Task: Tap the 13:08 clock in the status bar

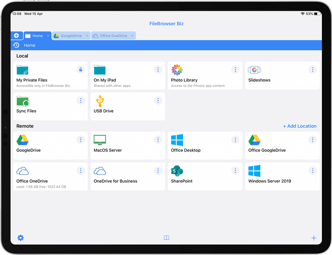Action: click(x=17, y=14)
